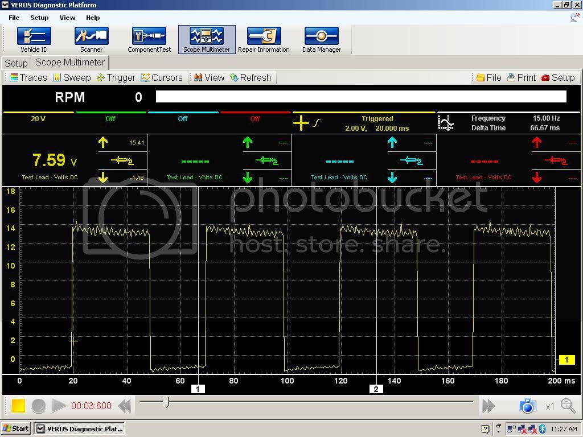The height and width of the screenshot is (437, 583).
Task: Click the Refresh toolbar button
Action: coord(251,77)
